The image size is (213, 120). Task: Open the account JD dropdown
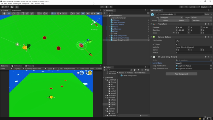[x=5, y=7]
